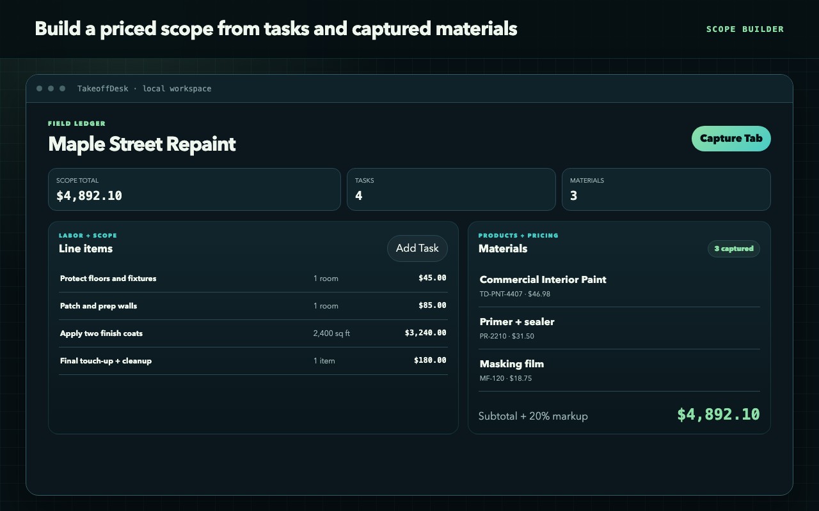Click the 2,400 sq ft quantity
The height and width of the screenshot is (511, 819).
tap(331, 333)
